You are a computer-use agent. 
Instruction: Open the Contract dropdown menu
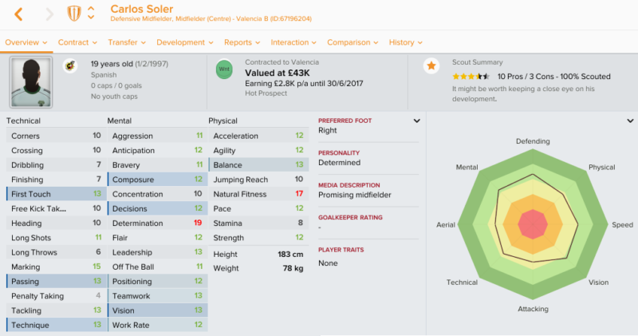(77, 42)
